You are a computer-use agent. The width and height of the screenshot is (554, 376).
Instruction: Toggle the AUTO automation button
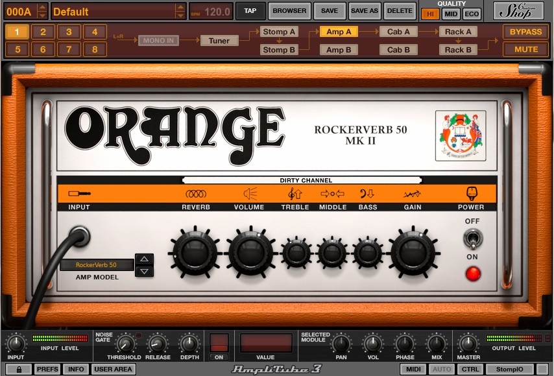click(x=442, y=370)
